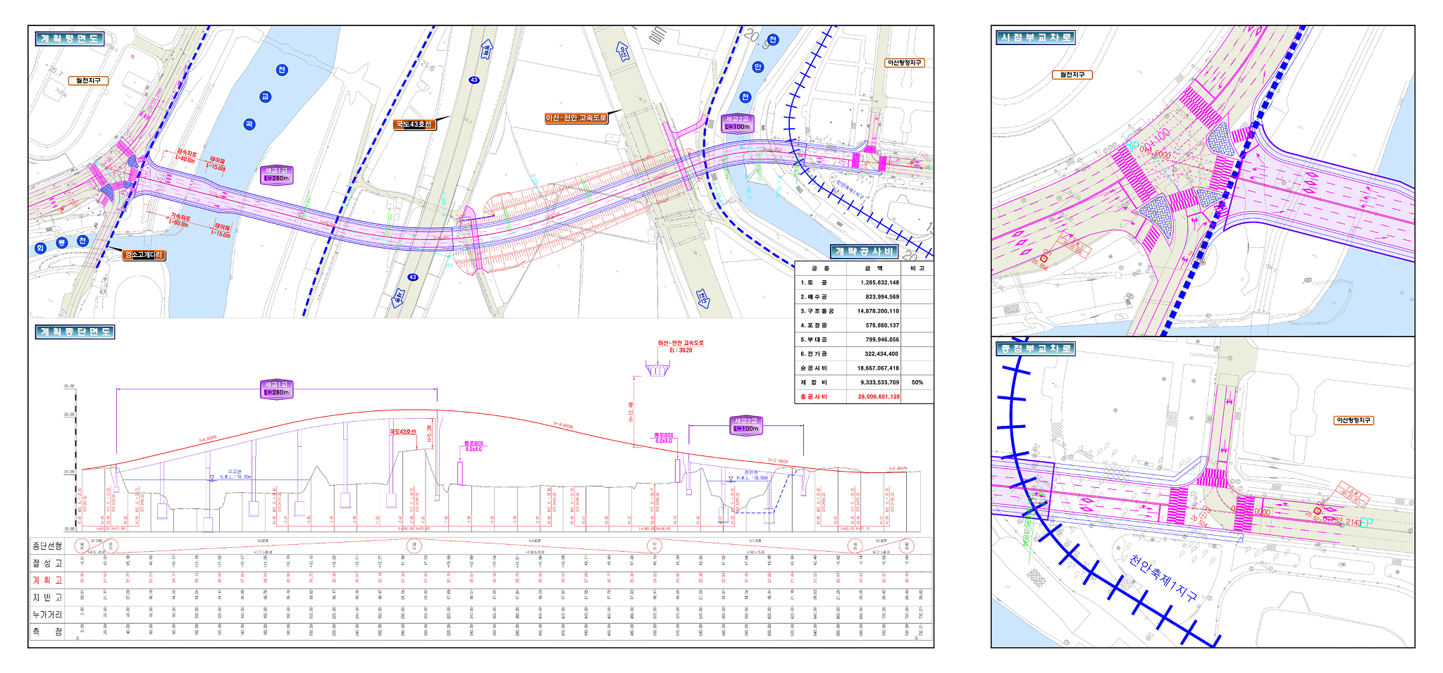
Task: Click the 시점부교차로 panel title
Action: (x=1036, y=37)
